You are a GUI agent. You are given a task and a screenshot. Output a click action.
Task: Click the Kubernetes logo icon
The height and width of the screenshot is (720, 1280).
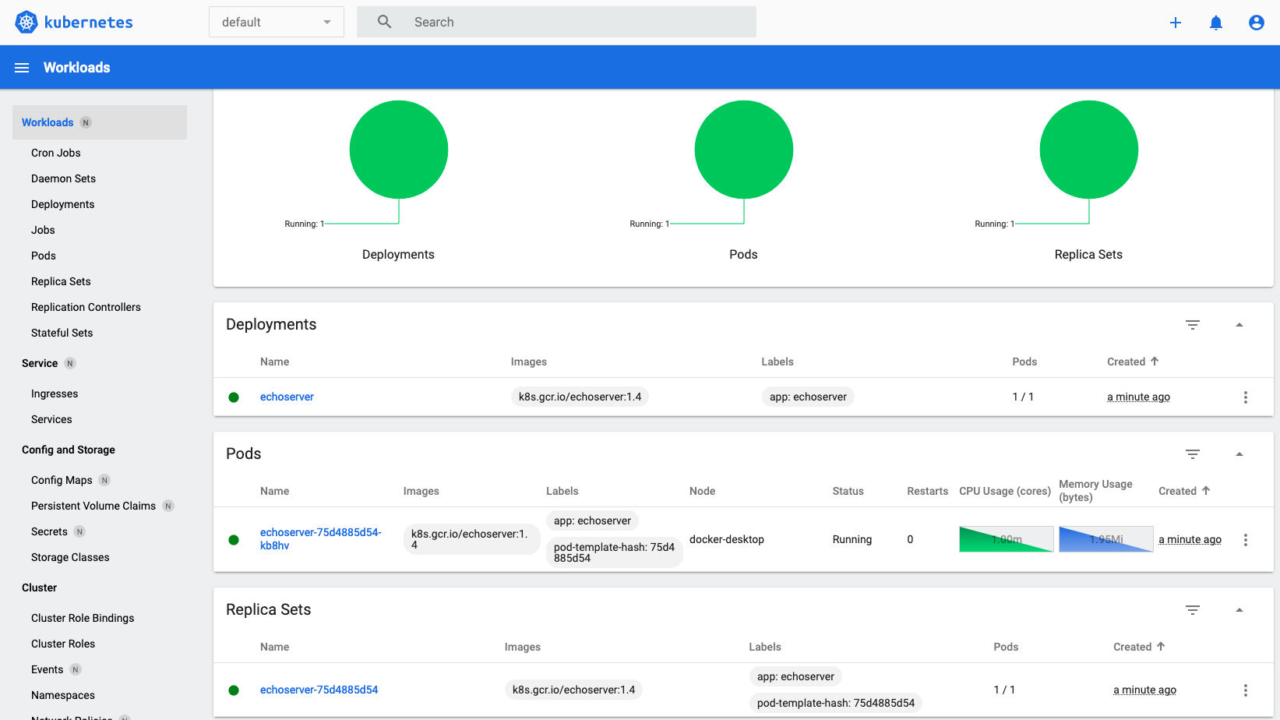coord(26,22)
